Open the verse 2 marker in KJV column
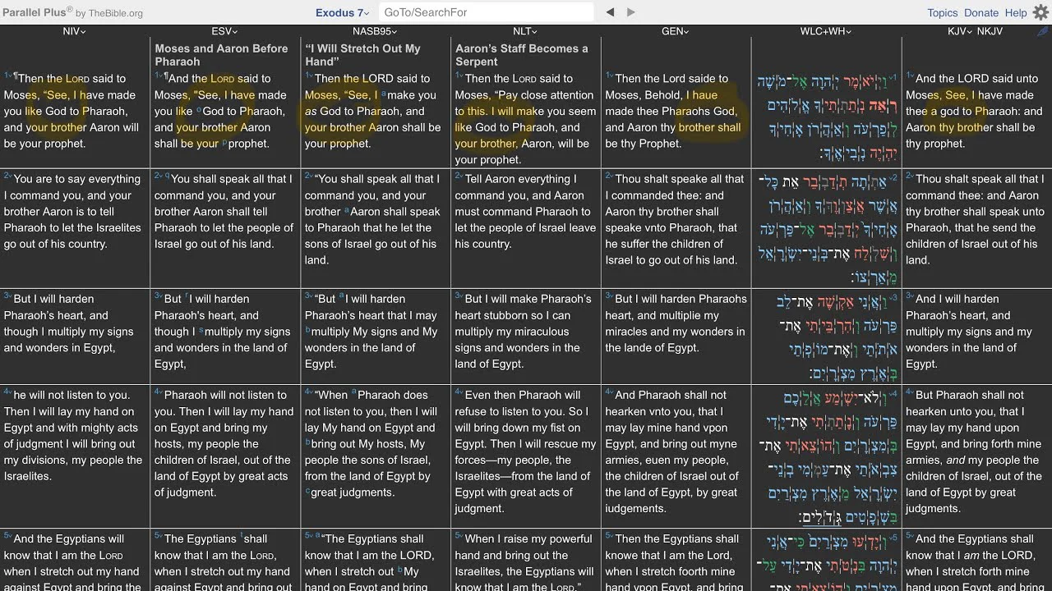This screenshot has width=1052, height=591. coord(910,176)
